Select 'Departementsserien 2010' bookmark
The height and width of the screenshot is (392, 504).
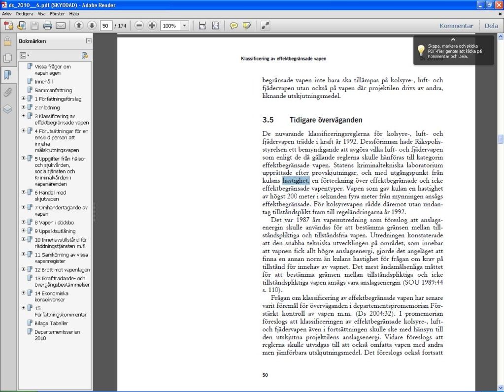pyautogui.click(x=58, y=335)
